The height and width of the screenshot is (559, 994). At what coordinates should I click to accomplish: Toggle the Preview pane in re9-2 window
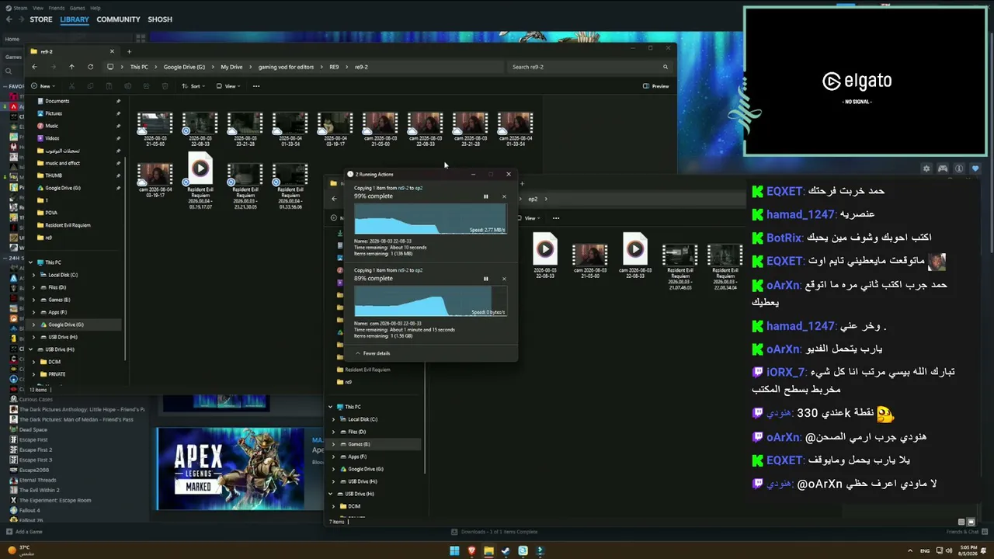tap(656, 86)
